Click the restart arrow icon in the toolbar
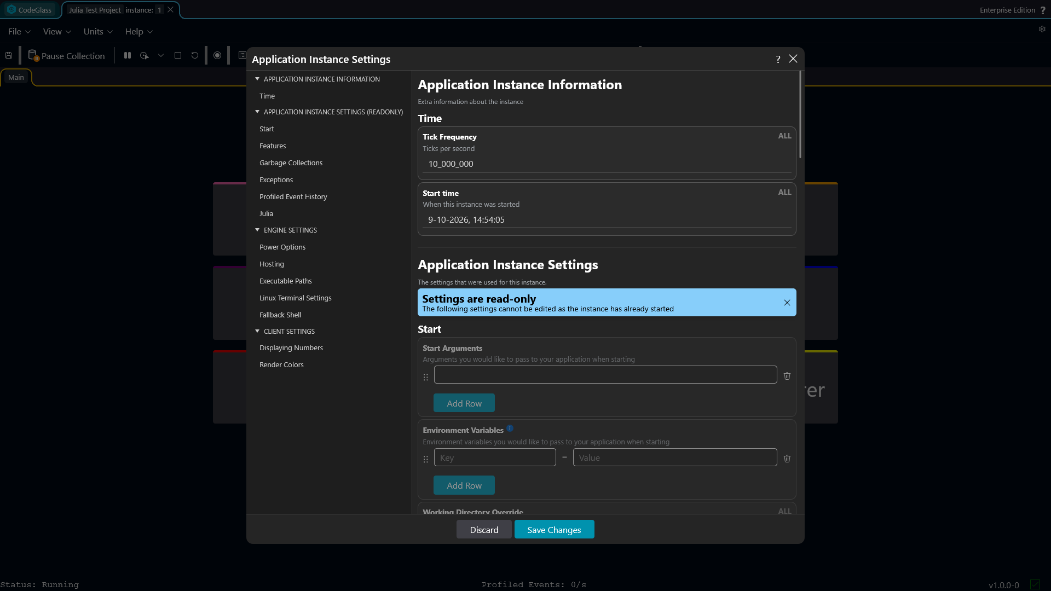This screenshot has height=591, width=1051. coord(195,55)
